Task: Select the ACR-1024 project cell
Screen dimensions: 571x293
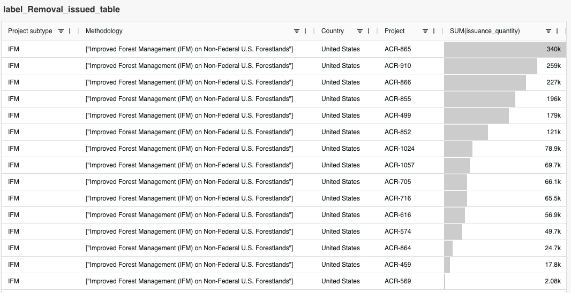Action: click(x=399, y=149)
